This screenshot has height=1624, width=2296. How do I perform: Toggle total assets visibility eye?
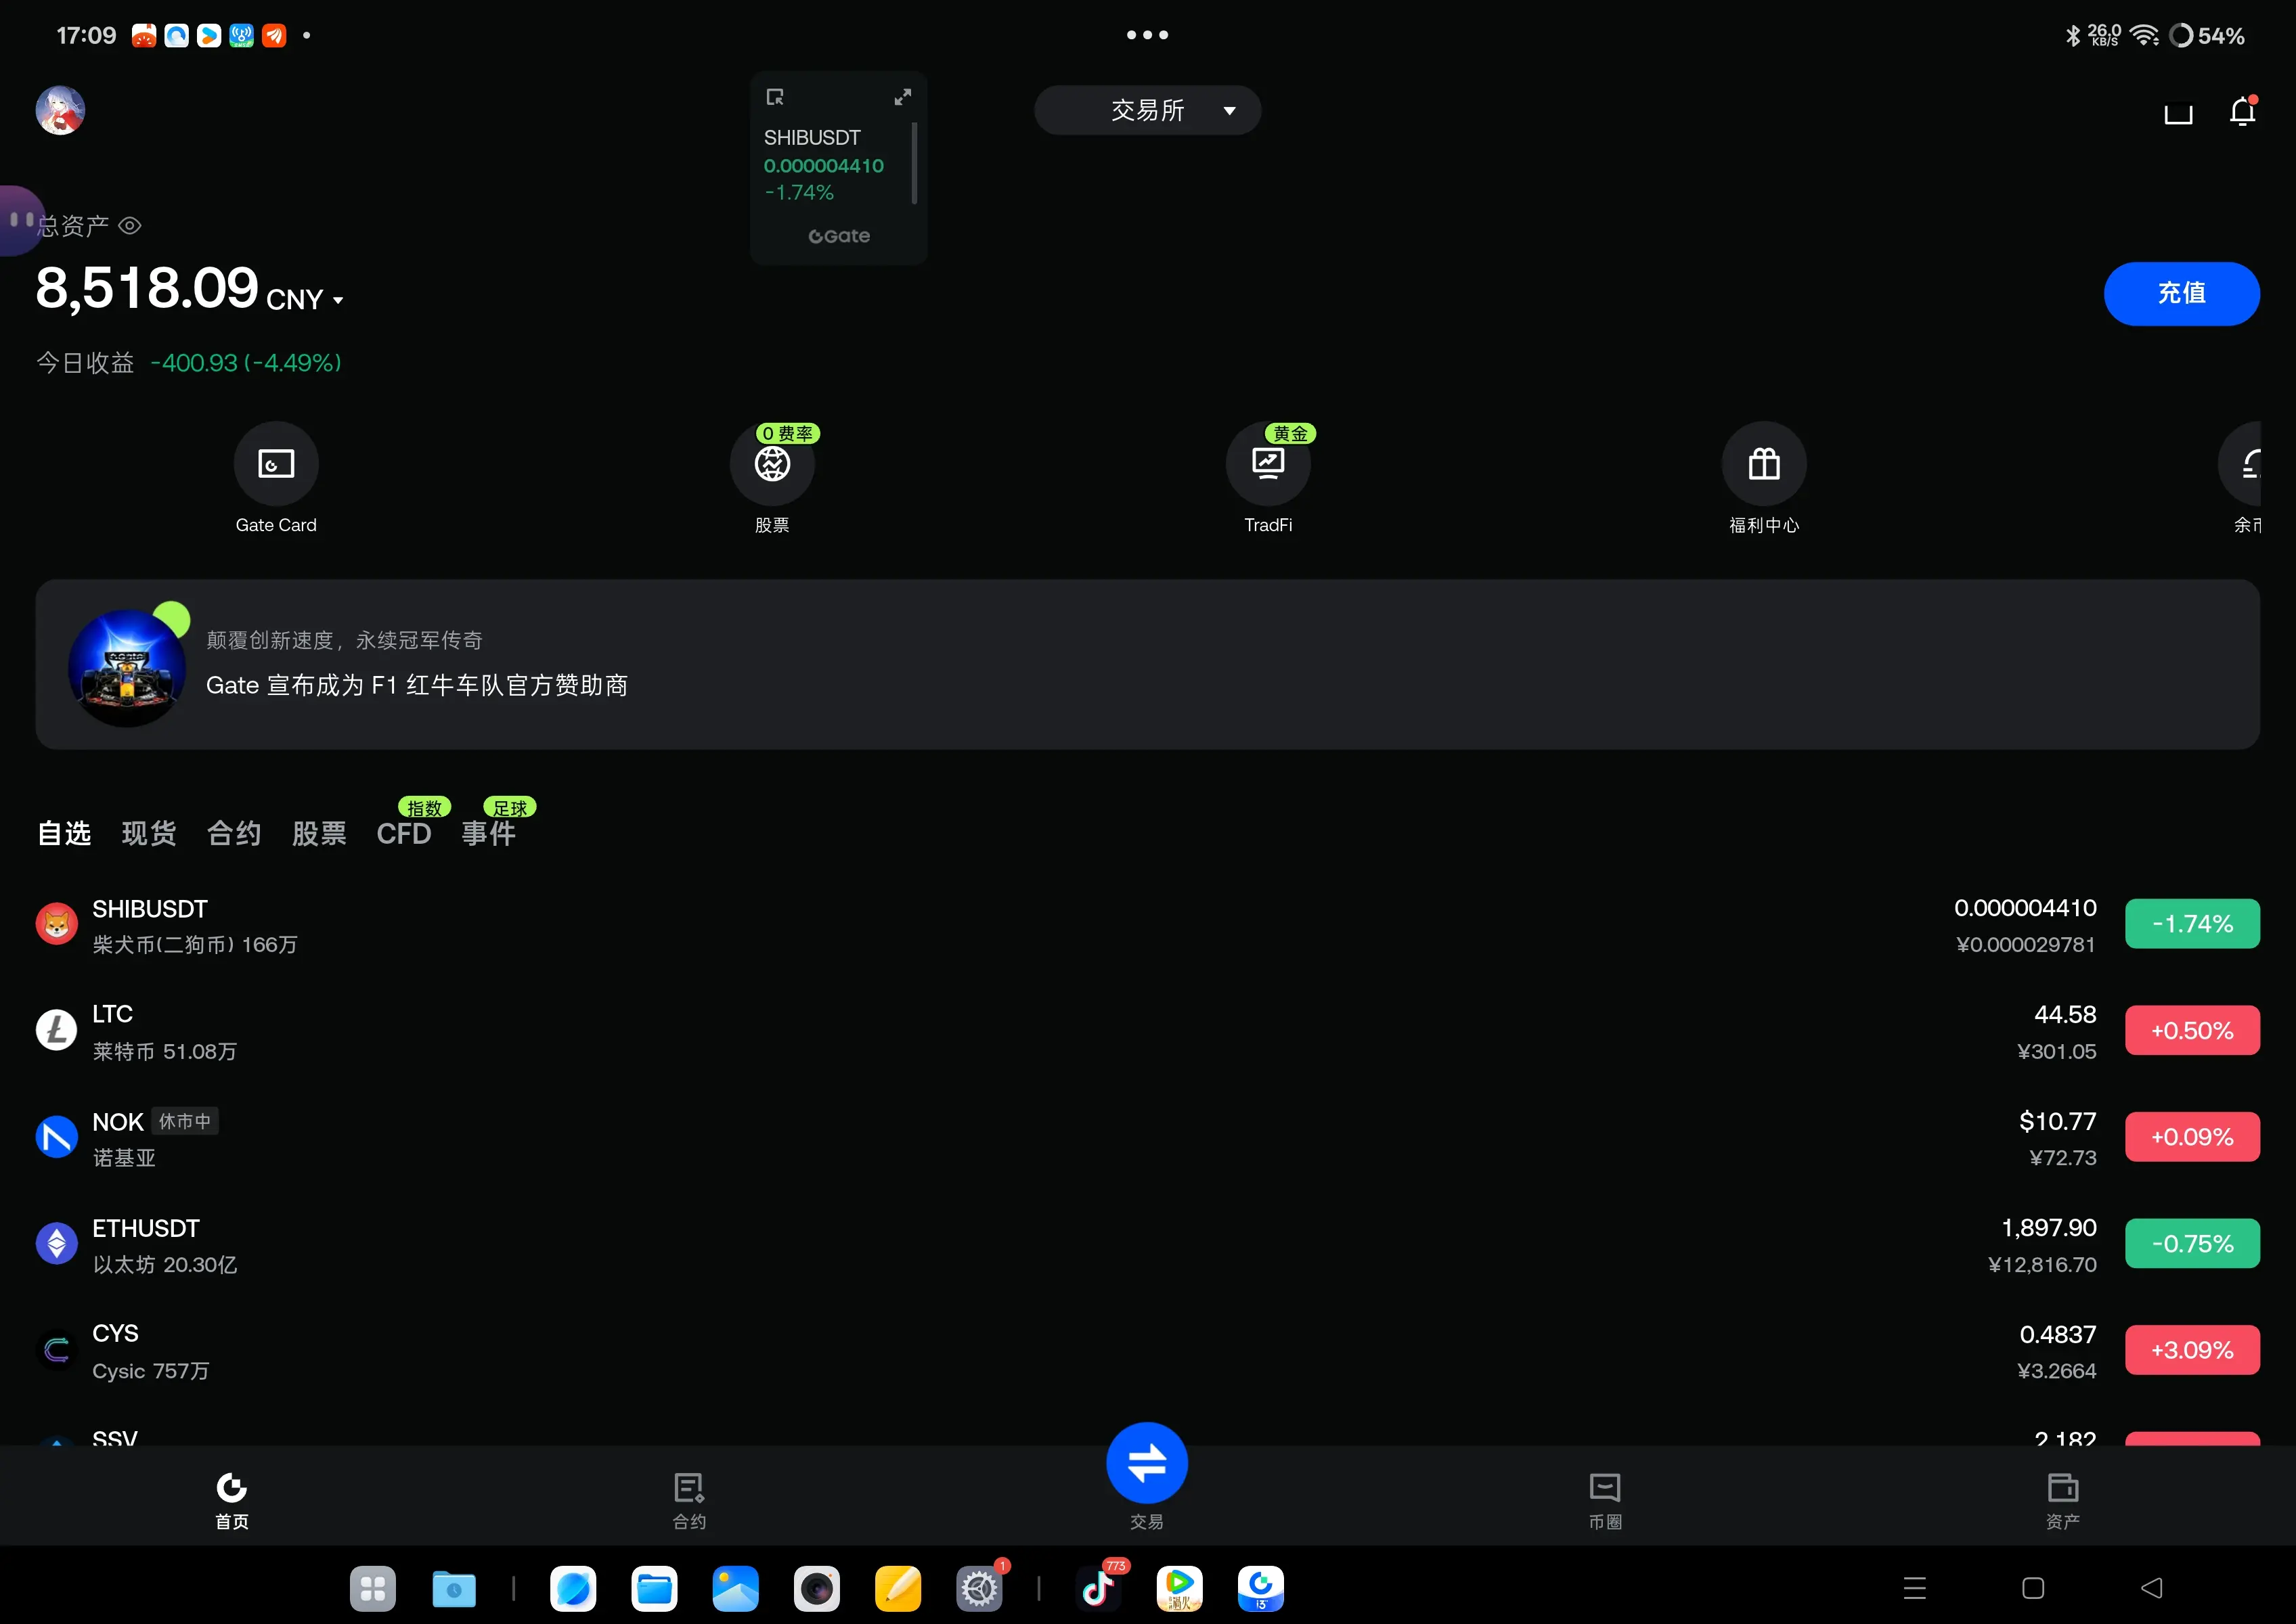click(x=130, y=226)
